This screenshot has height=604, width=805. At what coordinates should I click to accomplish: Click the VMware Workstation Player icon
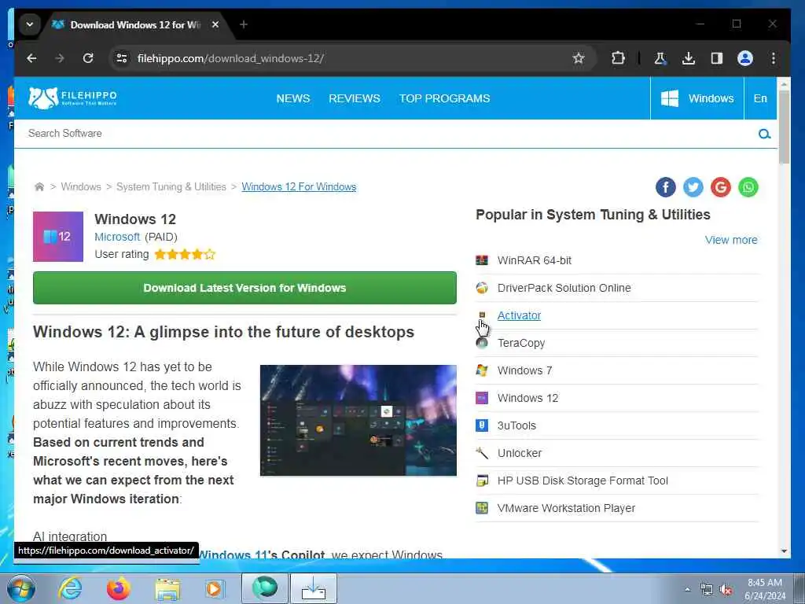coord(482,508)
